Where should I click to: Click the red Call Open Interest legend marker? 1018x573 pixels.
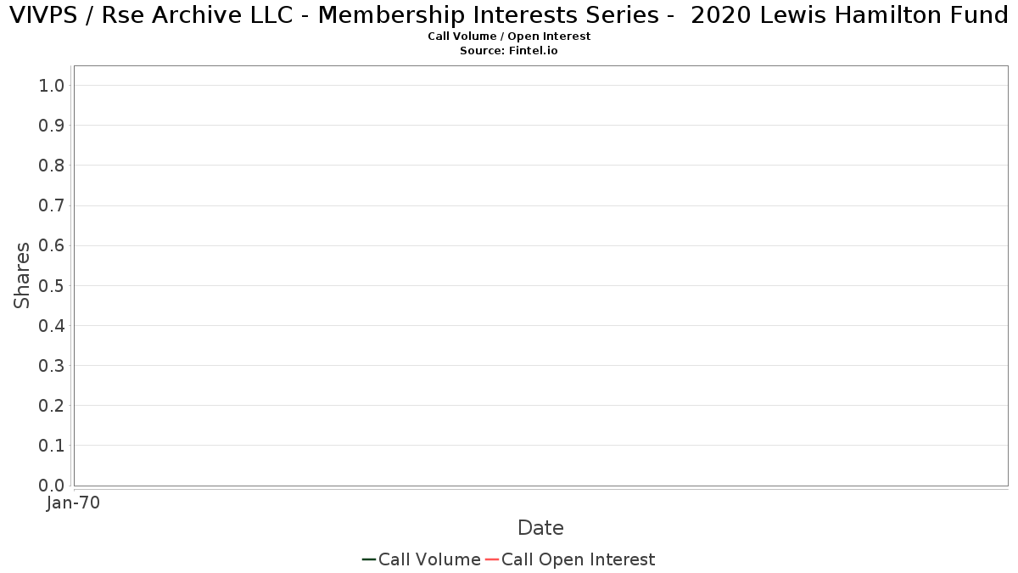(x=491, y=559)
